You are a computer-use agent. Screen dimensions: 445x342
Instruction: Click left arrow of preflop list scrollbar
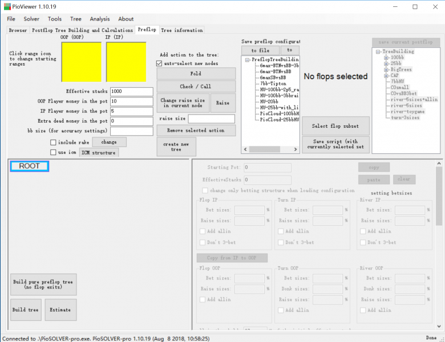pos(245,150)
